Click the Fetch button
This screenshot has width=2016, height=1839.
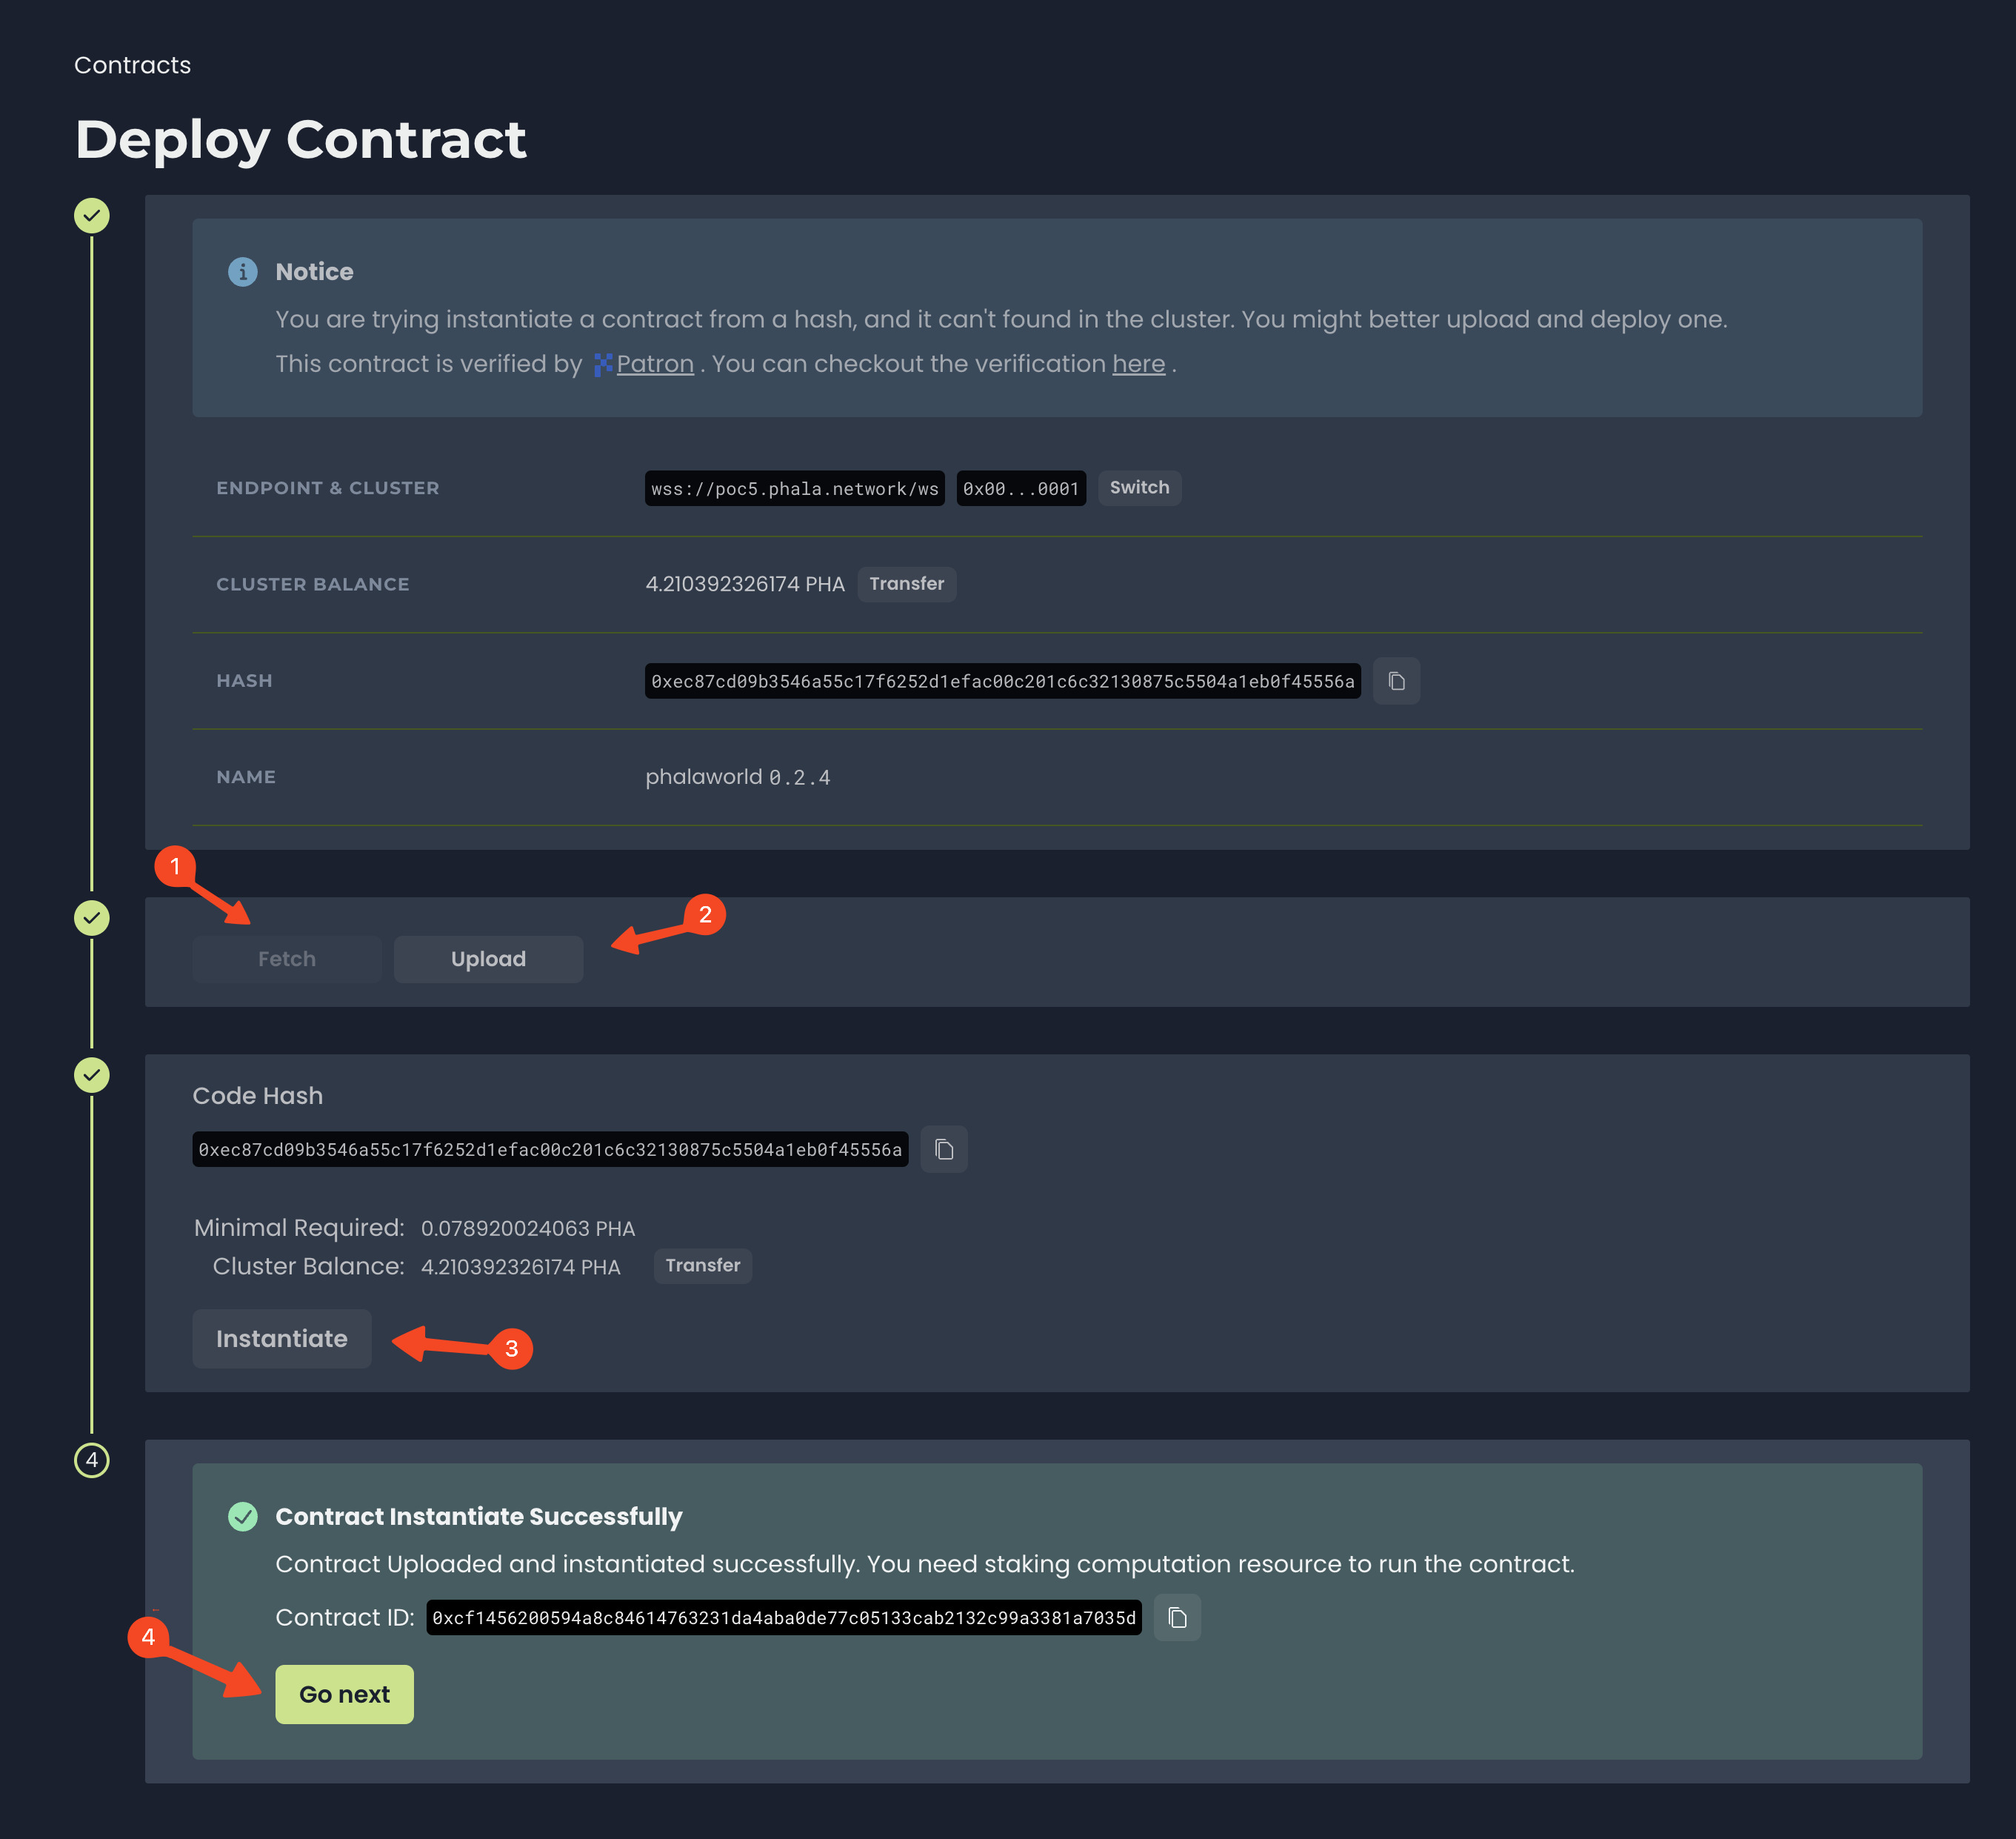click(287, 960)
